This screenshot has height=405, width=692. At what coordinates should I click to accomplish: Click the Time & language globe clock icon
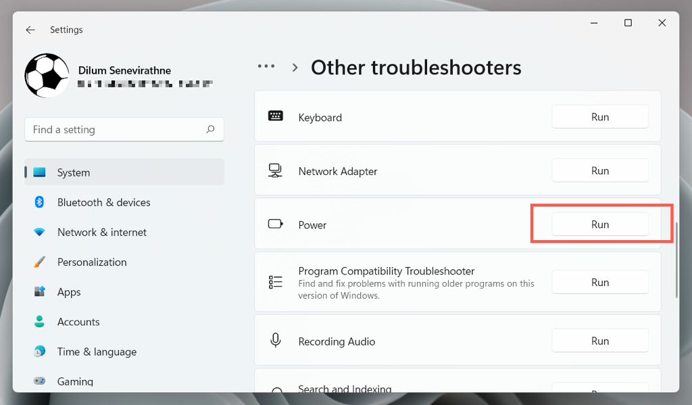(39, 351)
